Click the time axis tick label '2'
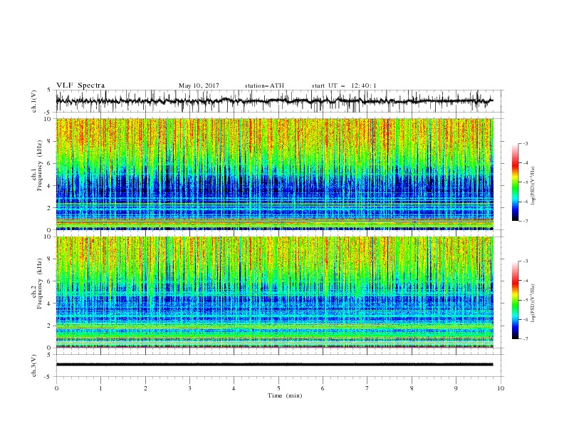 coord(145,388)
